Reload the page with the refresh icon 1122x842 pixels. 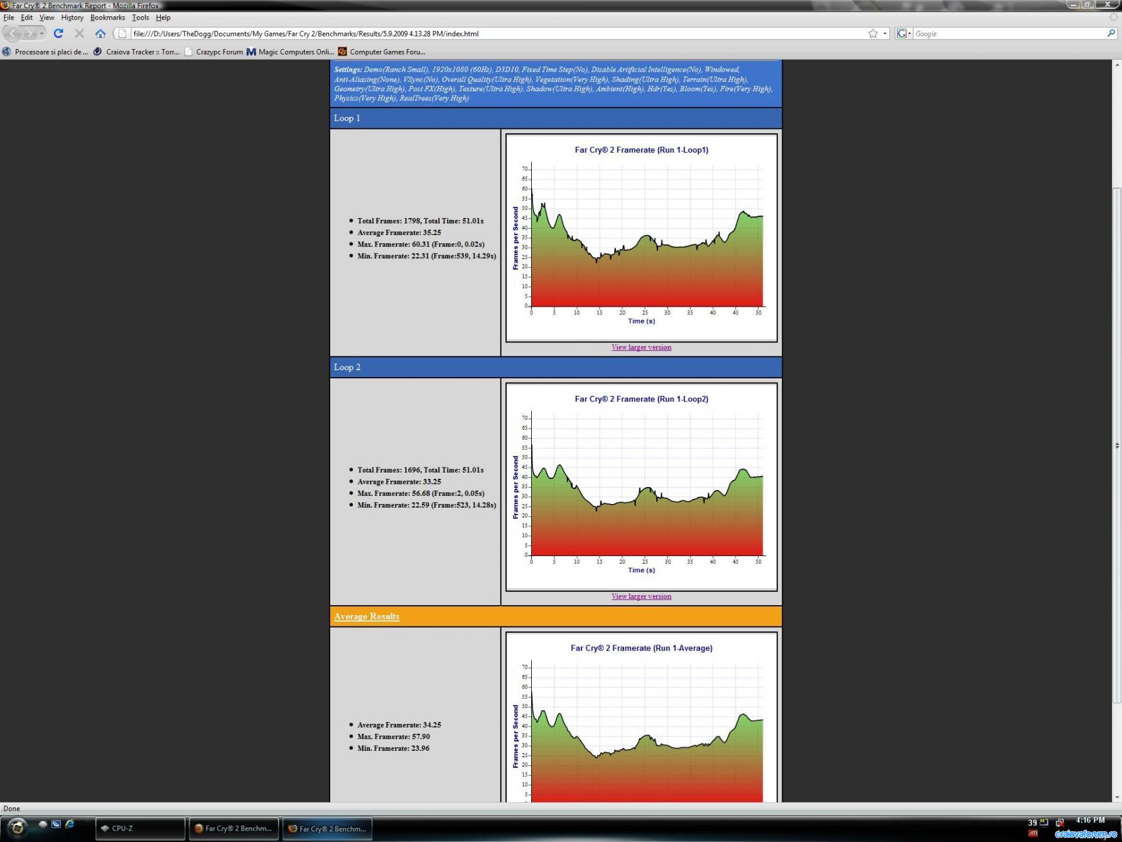click(x=58, y=33)
